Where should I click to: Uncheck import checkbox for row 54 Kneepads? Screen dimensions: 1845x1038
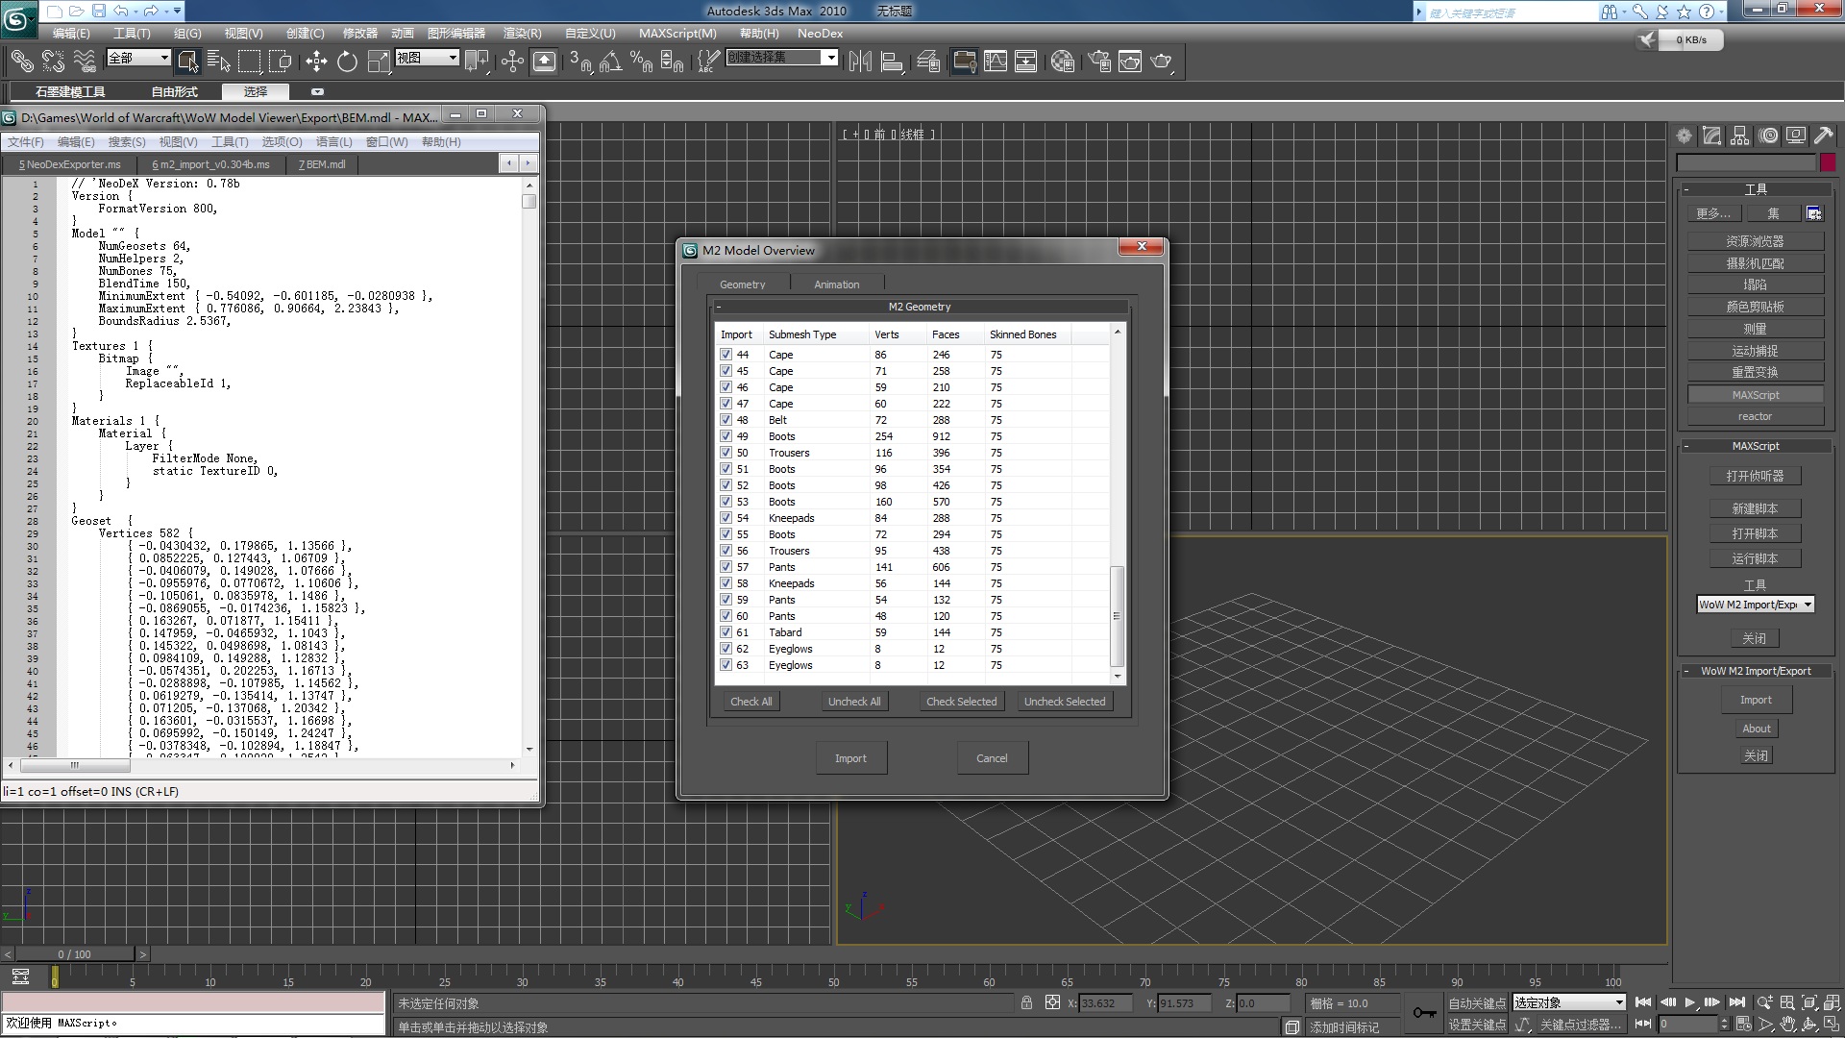(x=726, y=518)
